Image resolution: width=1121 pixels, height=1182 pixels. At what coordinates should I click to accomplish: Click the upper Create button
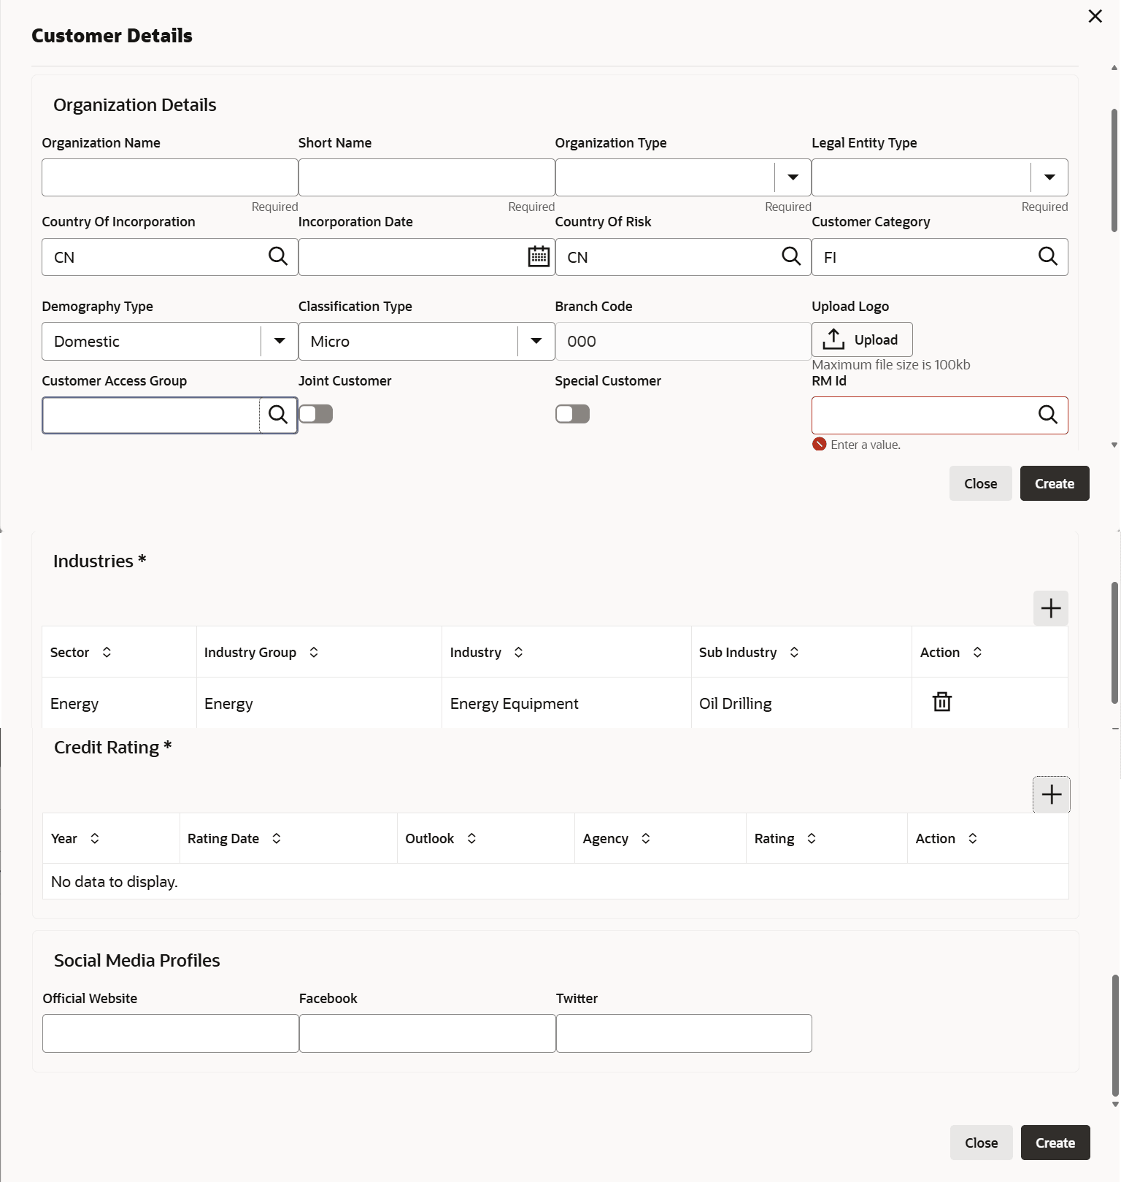click(x=1055, y=483)
